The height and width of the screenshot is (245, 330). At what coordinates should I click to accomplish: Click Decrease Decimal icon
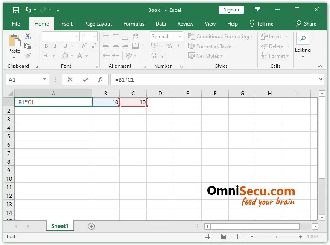[x=164, y=56]
